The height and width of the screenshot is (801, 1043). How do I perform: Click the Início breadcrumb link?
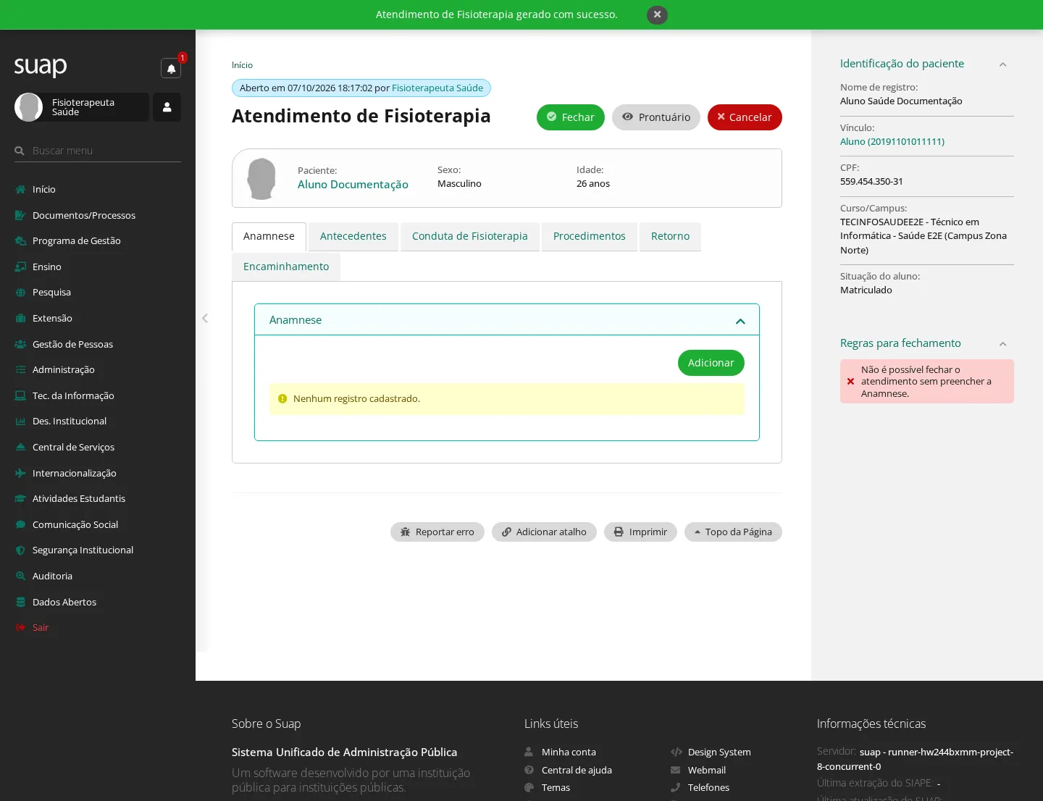[x=242, y=65]
